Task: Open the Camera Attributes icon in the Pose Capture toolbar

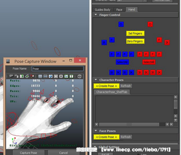Action: [17, 76]
